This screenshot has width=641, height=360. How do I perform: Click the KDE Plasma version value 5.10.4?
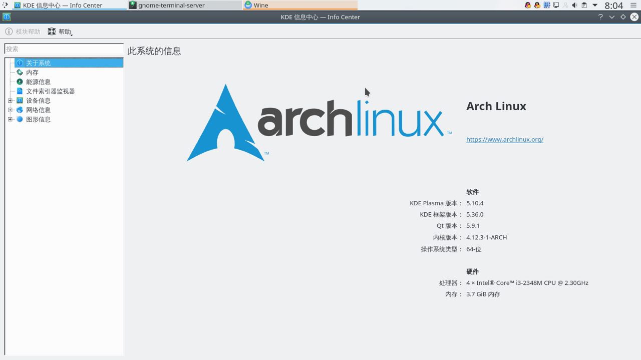[x=475, y=203]
